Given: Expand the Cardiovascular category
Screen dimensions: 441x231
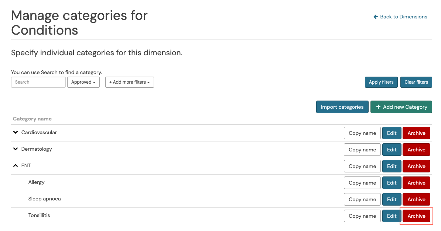Looking at the screenshot, I should (15, 132).
